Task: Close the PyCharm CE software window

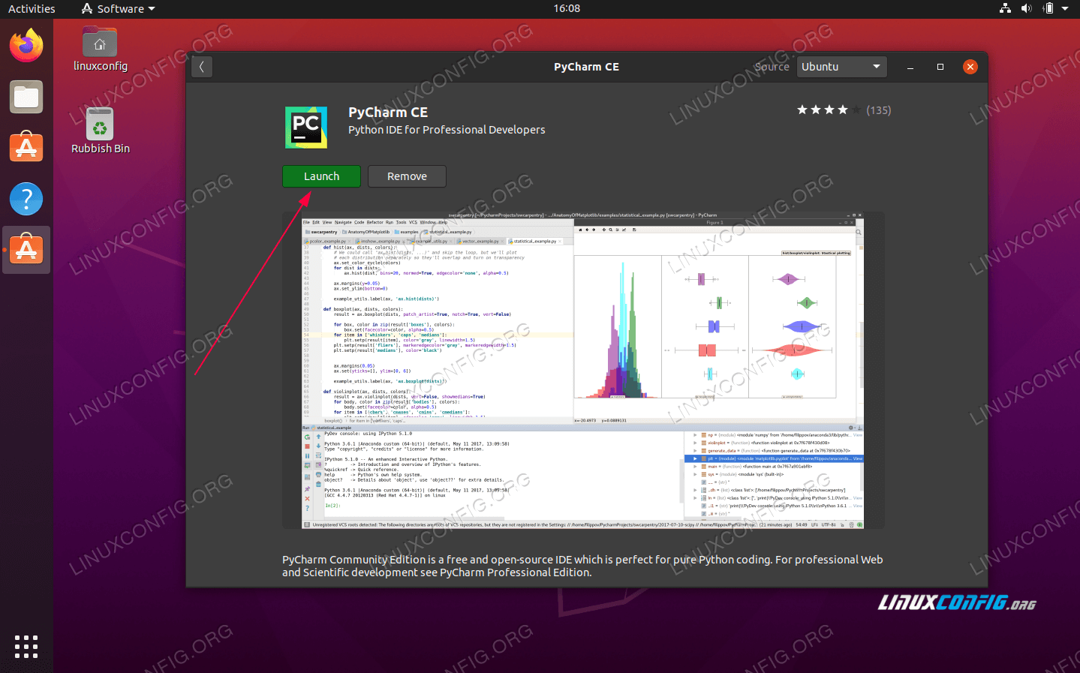Action: [970, 67]
